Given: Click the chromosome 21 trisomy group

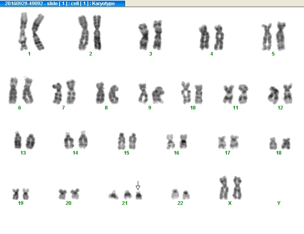Looking at the screenshot, I should (125, 195).
